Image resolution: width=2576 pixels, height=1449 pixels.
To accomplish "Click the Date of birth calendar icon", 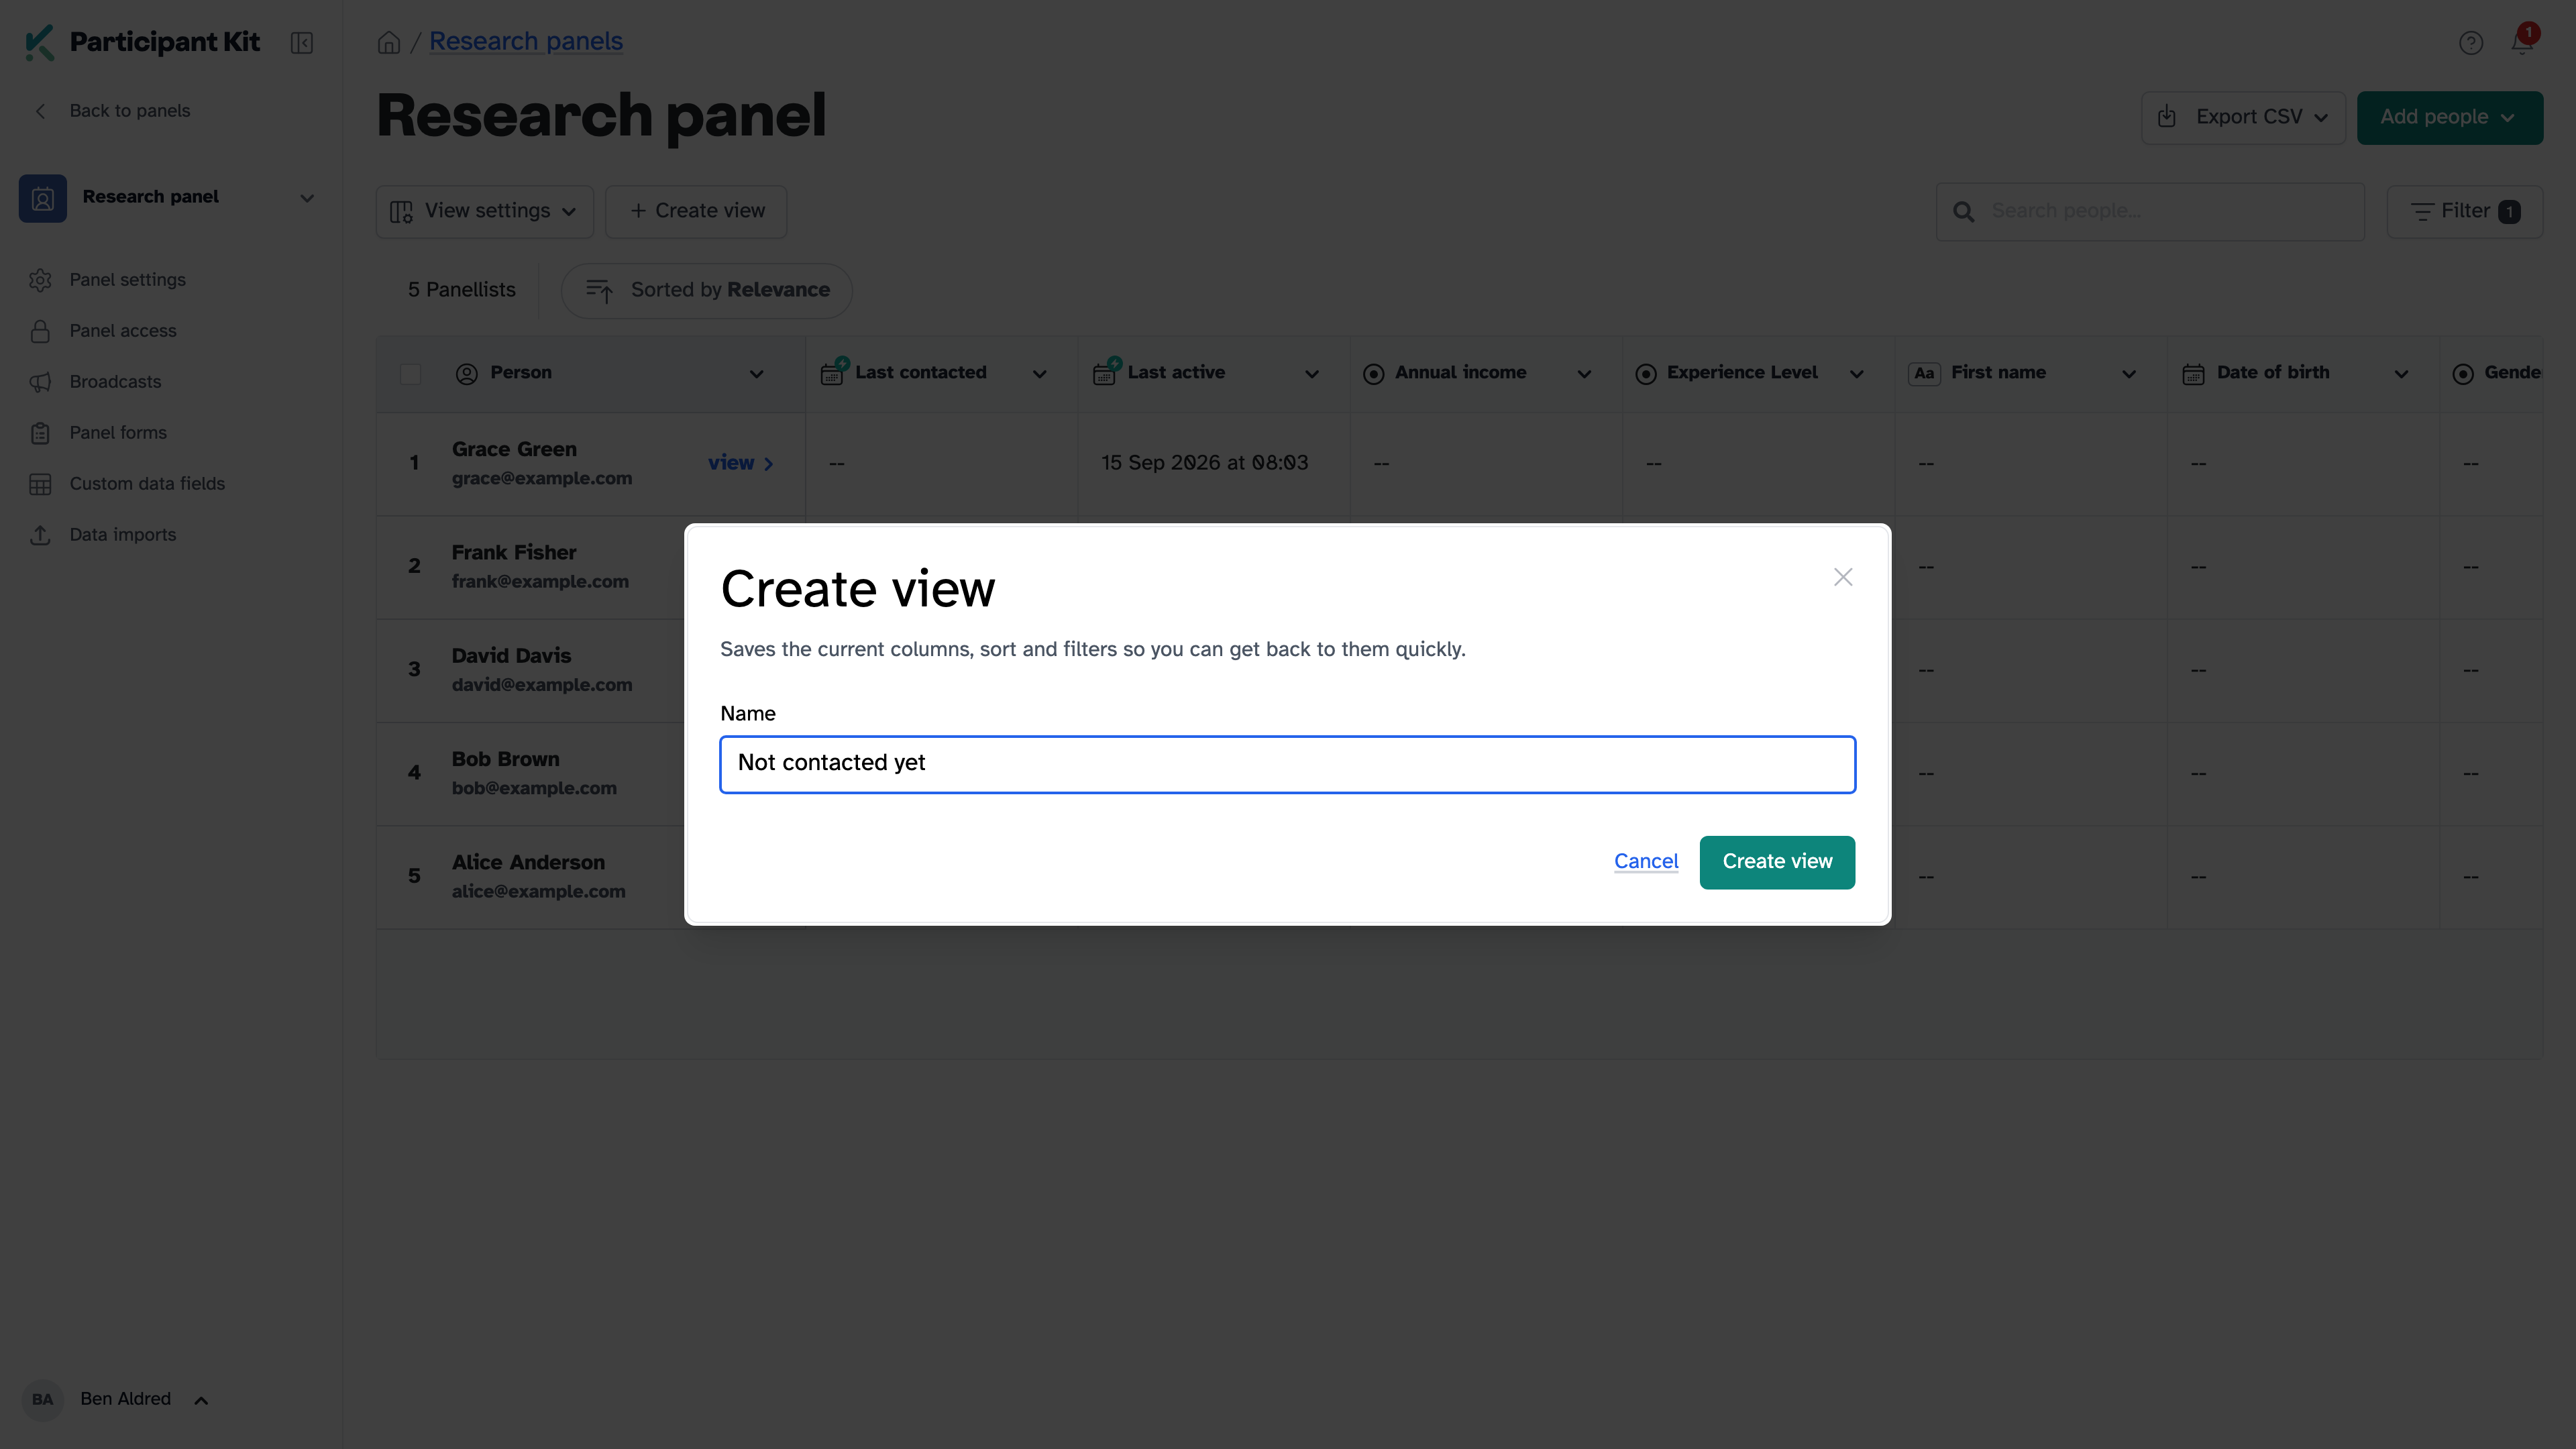I will (2193, 374).
